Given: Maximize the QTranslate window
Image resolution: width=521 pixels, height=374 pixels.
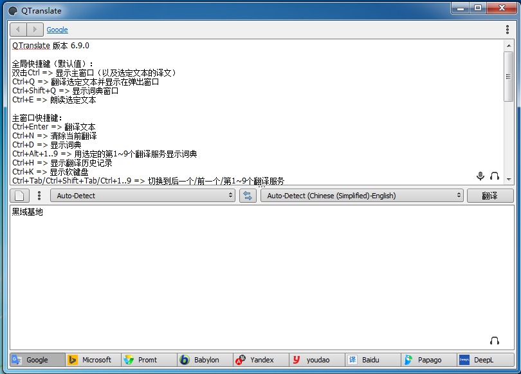Looking at the screenshot, I should click(478, 8).
